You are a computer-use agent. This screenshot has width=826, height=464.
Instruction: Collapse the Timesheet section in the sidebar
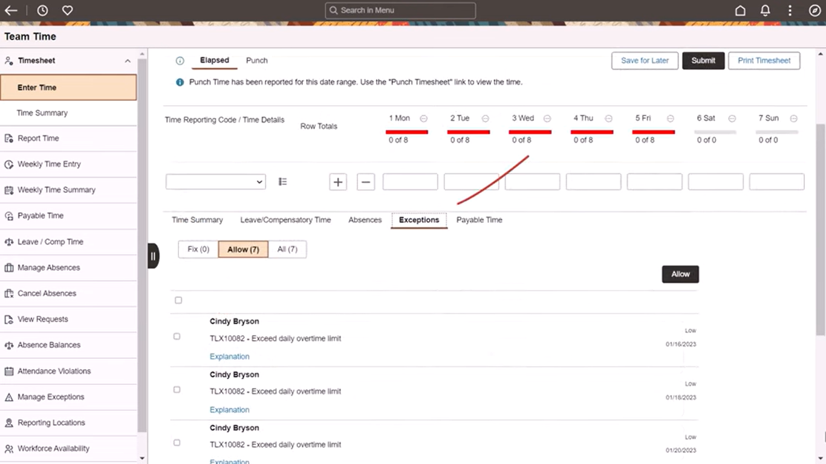128,60
